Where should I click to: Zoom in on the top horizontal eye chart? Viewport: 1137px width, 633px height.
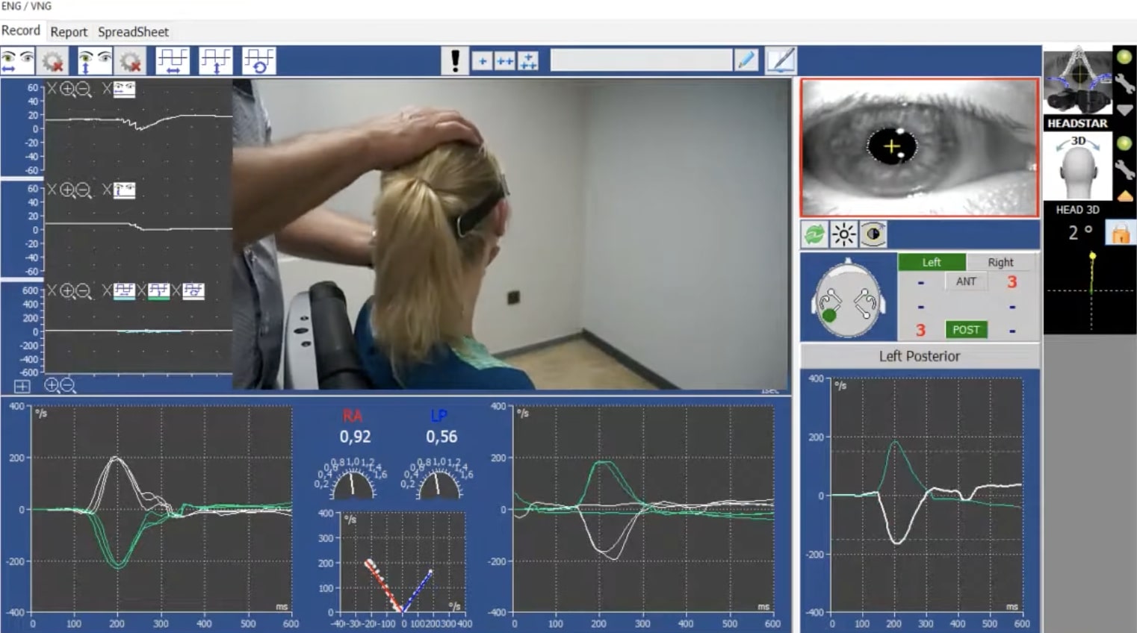click(67, 90)
